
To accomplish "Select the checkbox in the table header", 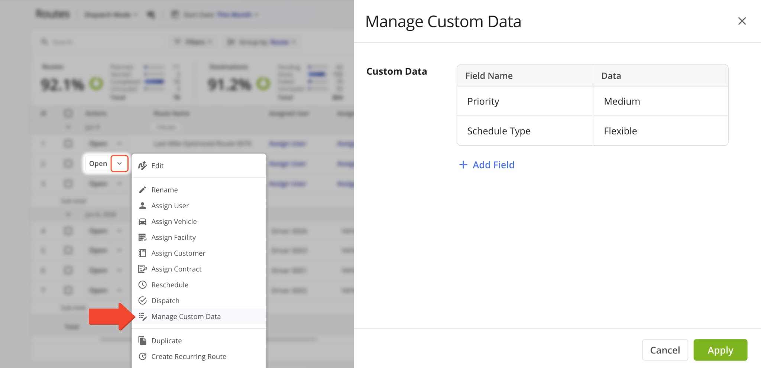I will pos(68,113).
